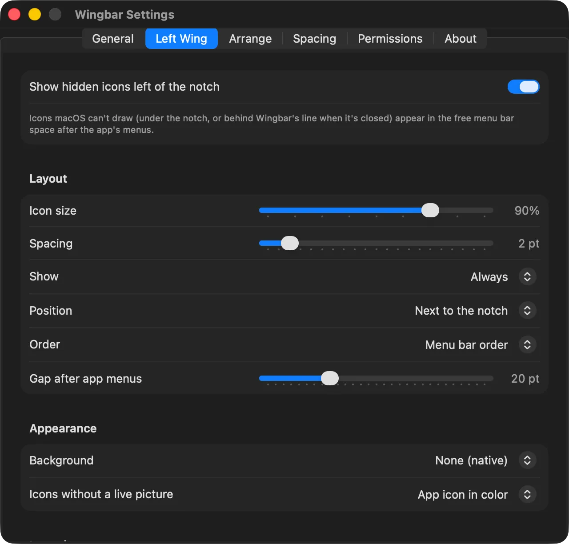Click the 90% icon size value
The image size is (569, 544).
click(x=527, y=211)
